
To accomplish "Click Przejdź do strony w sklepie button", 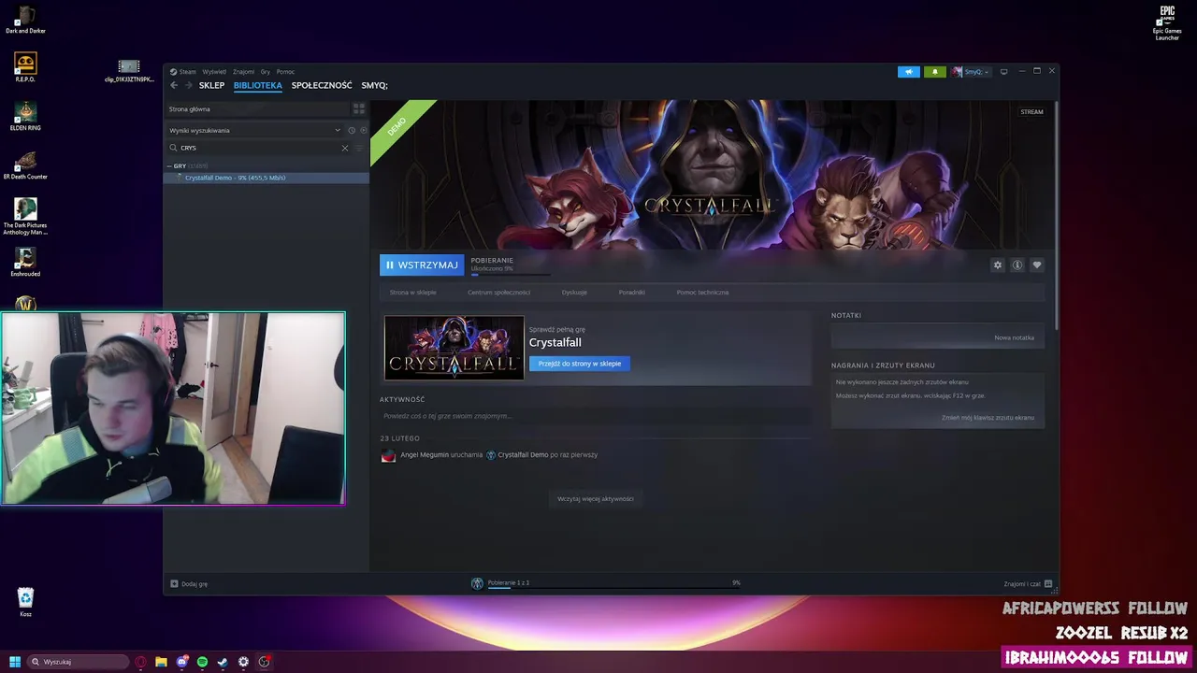I will click(580, 364).
